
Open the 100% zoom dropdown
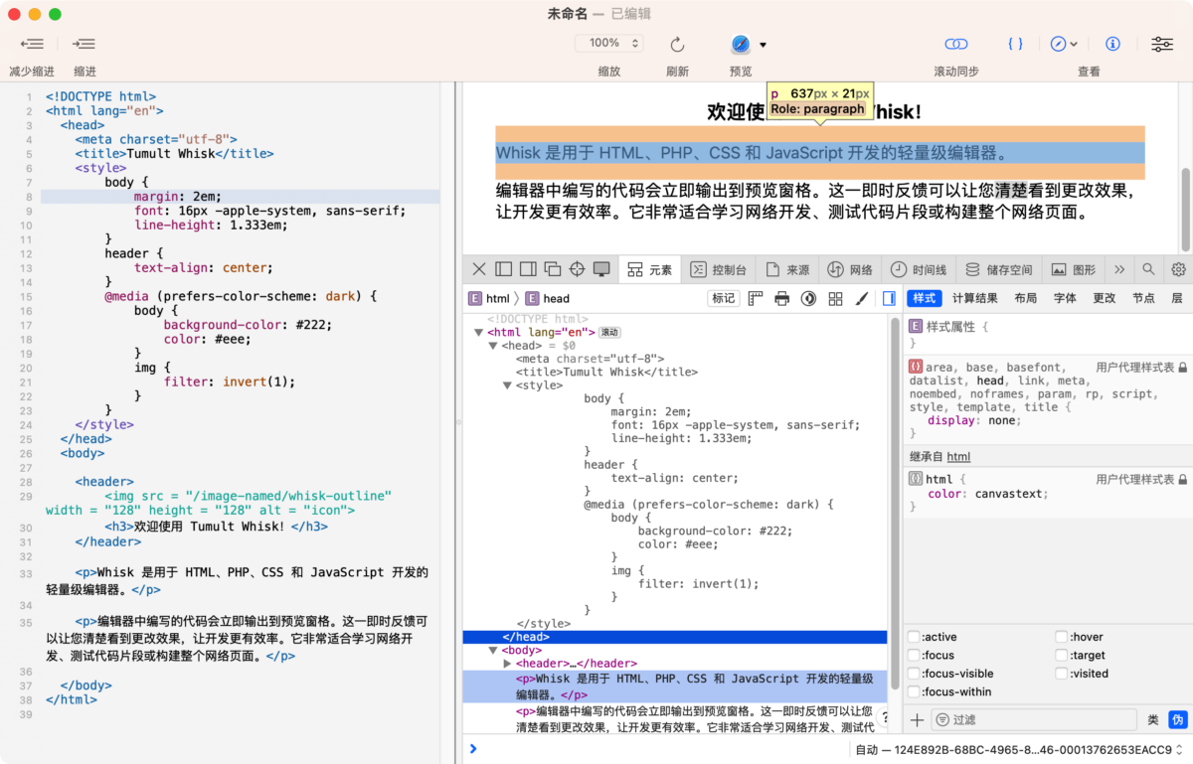pyautogui.click(x=609, y=44)
